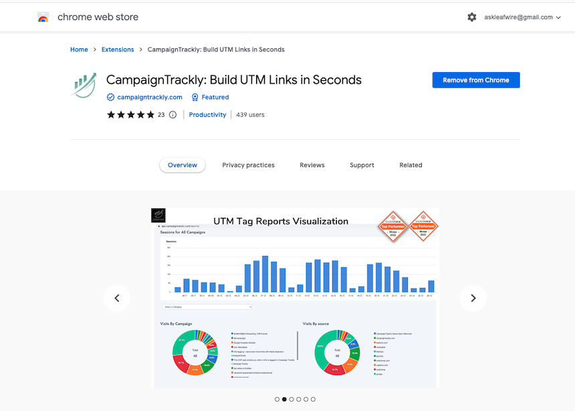Open the Productivity category link
Viewport: 575px width, 411px height.
pyautogui.click(x=207, y=115)
